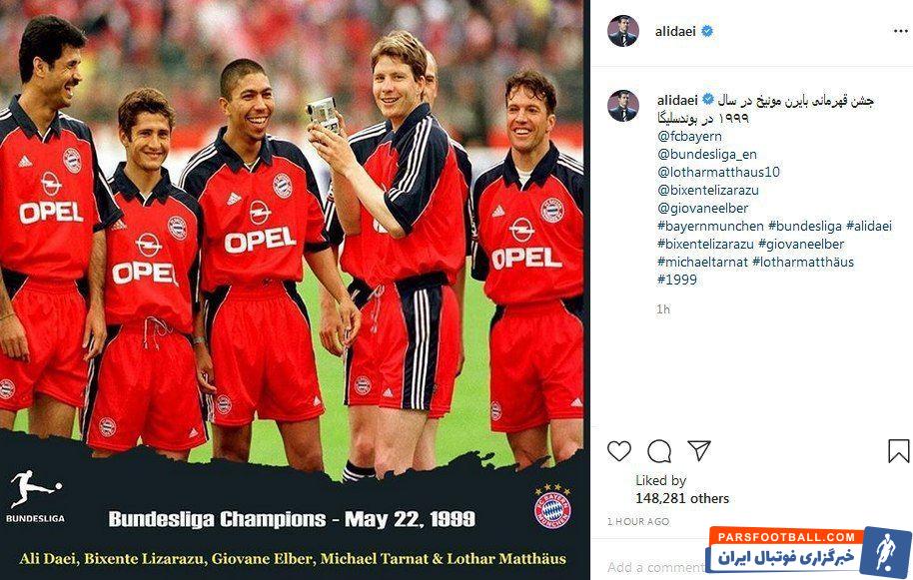913x580 pixels.
Task: Click the #1999 hashtag
Action: (x=677, y=280)
